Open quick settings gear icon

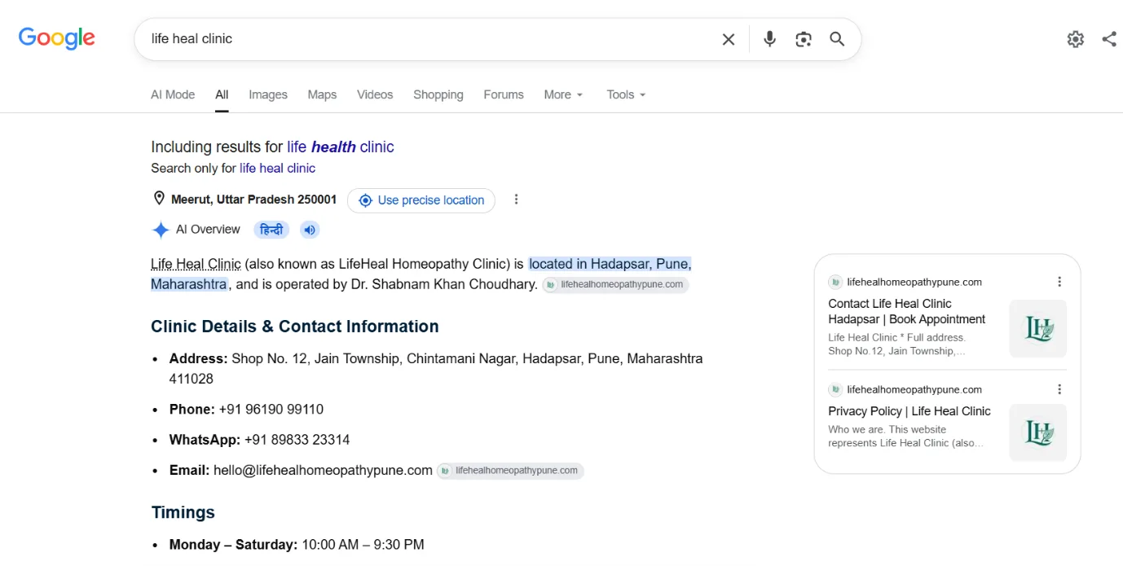(1076, 39)
